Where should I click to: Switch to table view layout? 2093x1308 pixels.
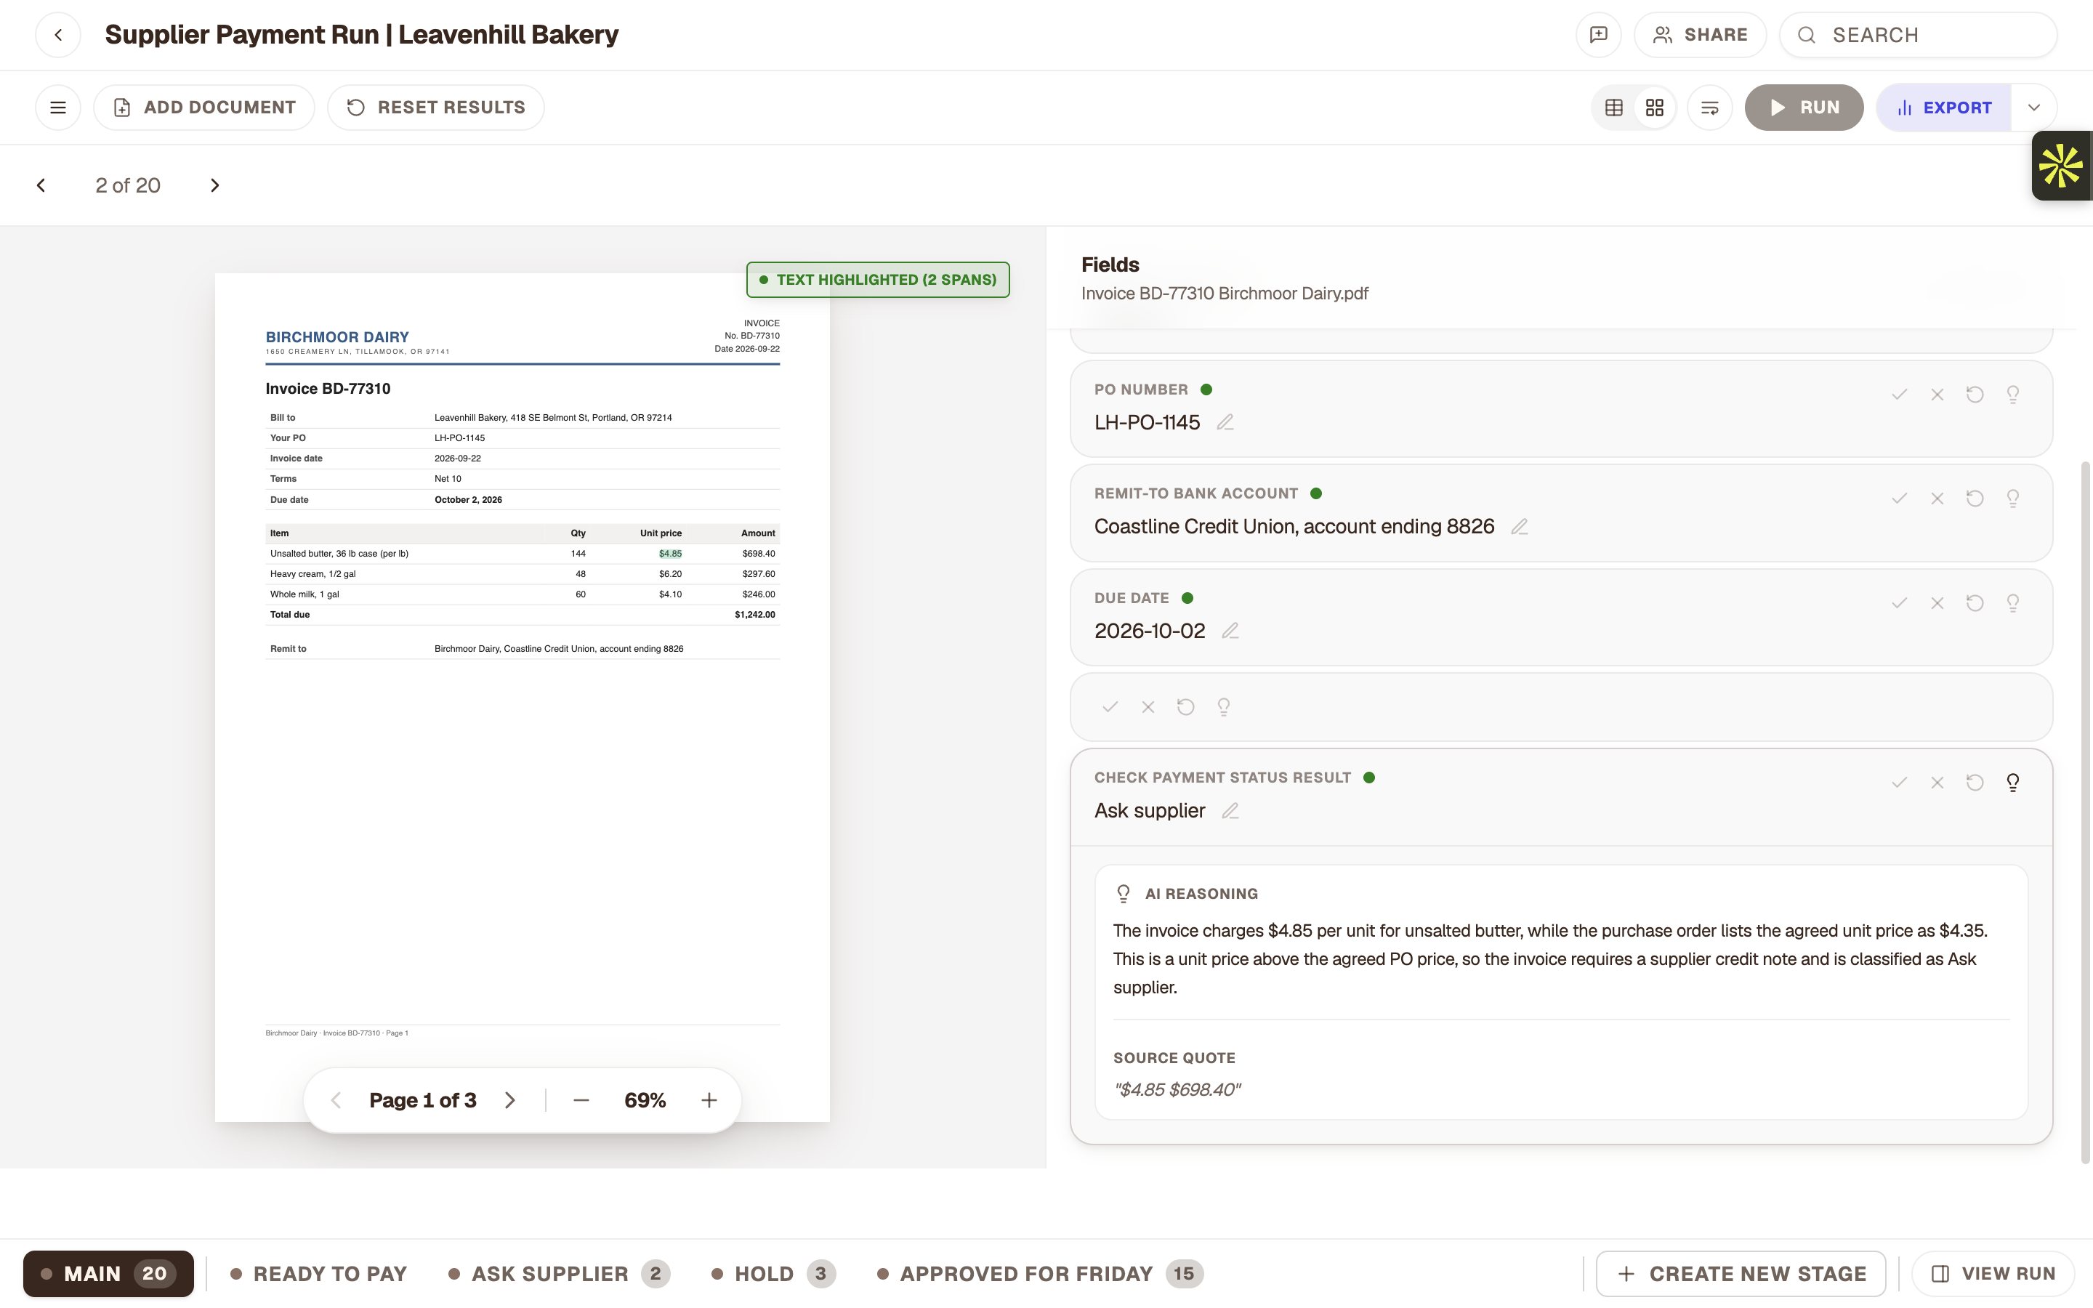click(1614, 108)
